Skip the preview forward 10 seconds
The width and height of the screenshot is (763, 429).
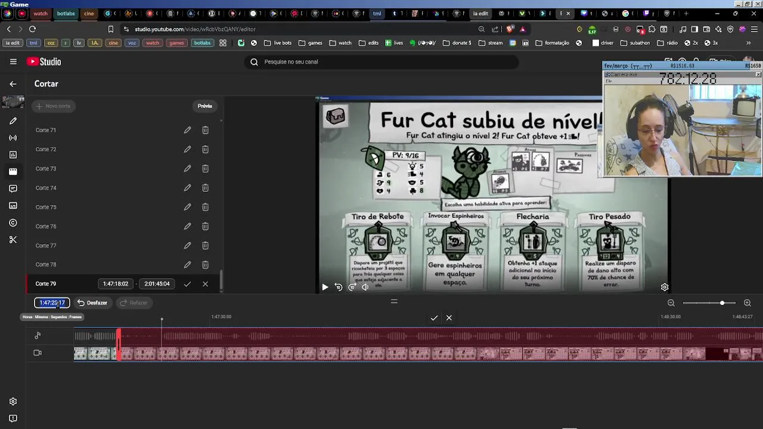point(352,287)
